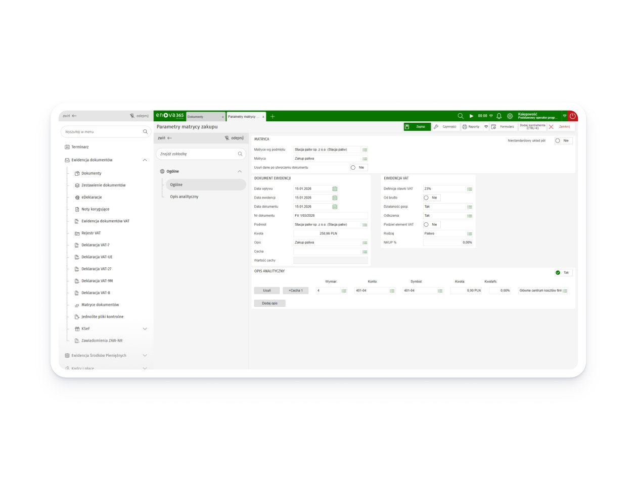The height and width of the screenshot is (480, 637).
Task: Click the green Zapisz button
Action: click(417, 127)
